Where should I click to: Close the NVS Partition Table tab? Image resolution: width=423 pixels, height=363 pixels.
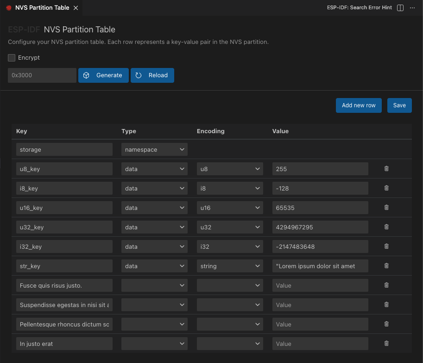tap(76, 8)
